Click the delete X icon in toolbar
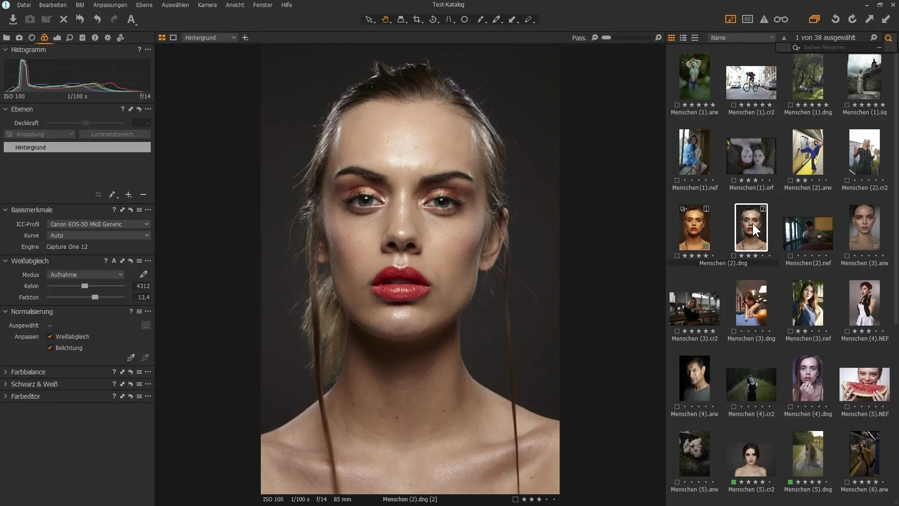 point(64,19)
